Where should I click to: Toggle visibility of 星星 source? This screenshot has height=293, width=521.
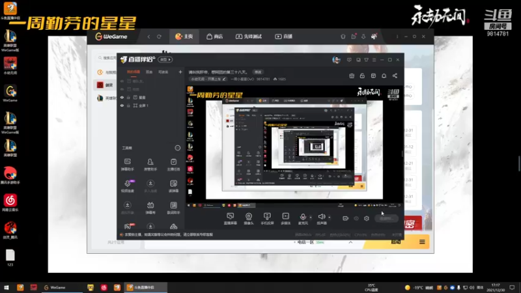point(122,97)
